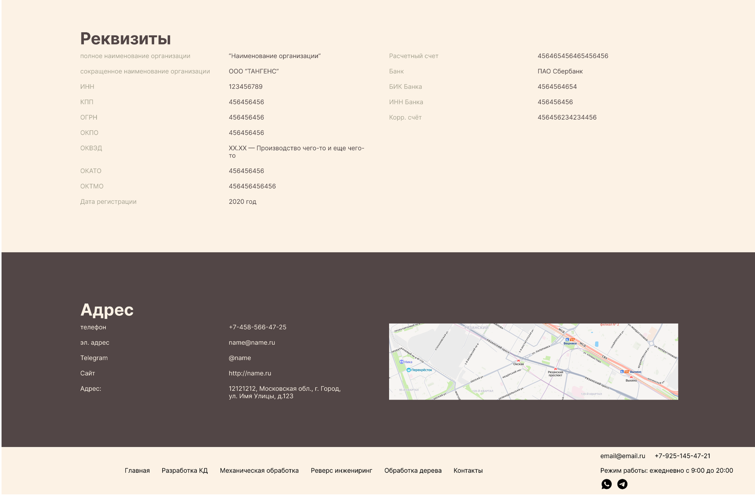Click the email@email.ru footer link

pyautogui.click(x=623, y=456)
